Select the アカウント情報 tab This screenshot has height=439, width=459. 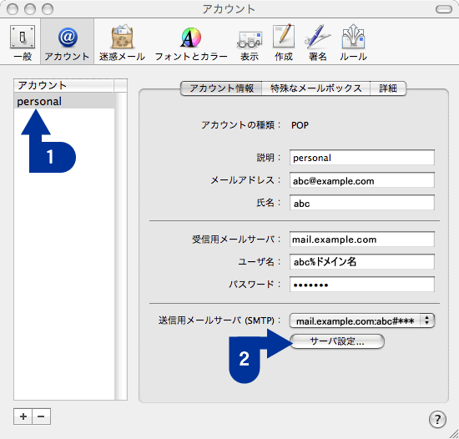tap(221, 88)
